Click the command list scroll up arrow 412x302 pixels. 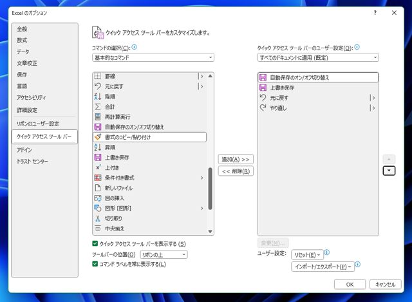[211, 76]
